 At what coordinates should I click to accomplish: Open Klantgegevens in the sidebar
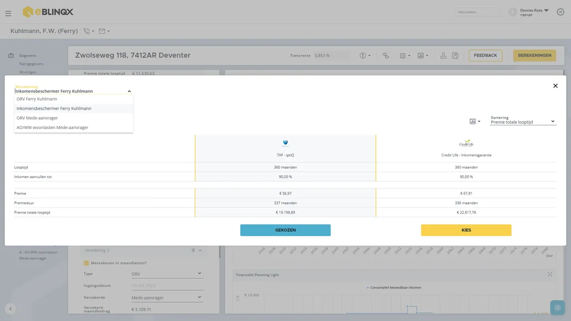(31, 64)
